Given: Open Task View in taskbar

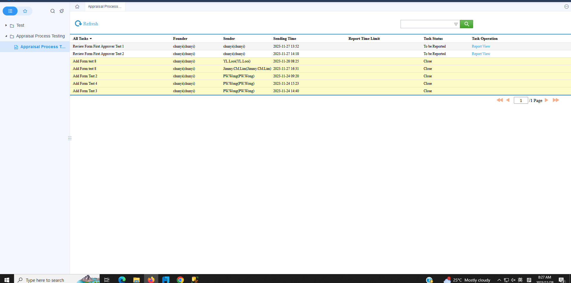Looking at the screenshot, I should [107, 280].
